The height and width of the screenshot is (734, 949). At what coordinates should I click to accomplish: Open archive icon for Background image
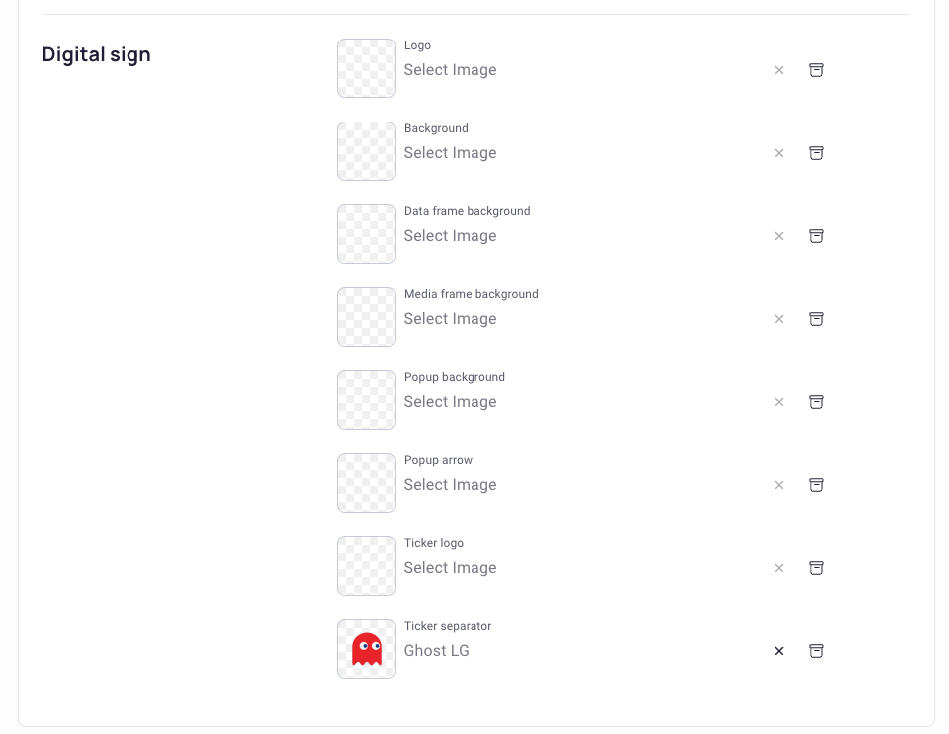(x=816, y=153)
